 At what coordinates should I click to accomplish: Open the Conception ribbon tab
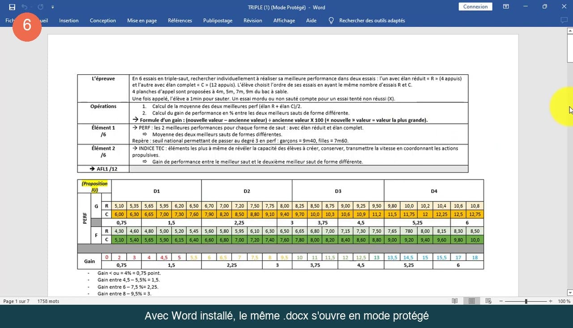pyautogui.click(x=103, y=21)
